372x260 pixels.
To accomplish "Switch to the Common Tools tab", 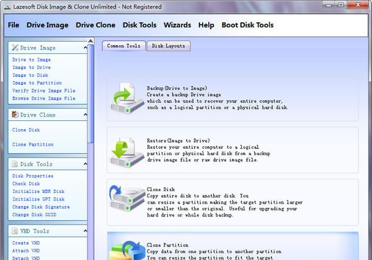I will point(123,46).
